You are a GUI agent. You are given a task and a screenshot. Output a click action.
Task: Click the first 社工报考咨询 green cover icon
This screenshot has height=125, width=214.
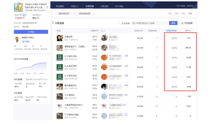(x=59, y=58)
